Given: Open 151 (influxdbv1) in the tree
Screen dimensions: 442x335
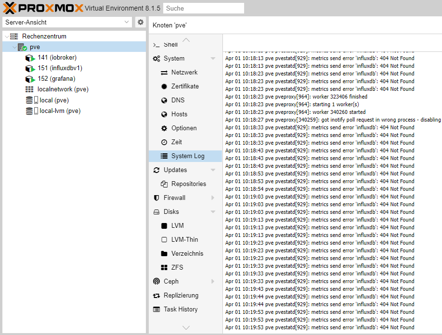Looking at the screenshot, I should click(x=60, y=68).
